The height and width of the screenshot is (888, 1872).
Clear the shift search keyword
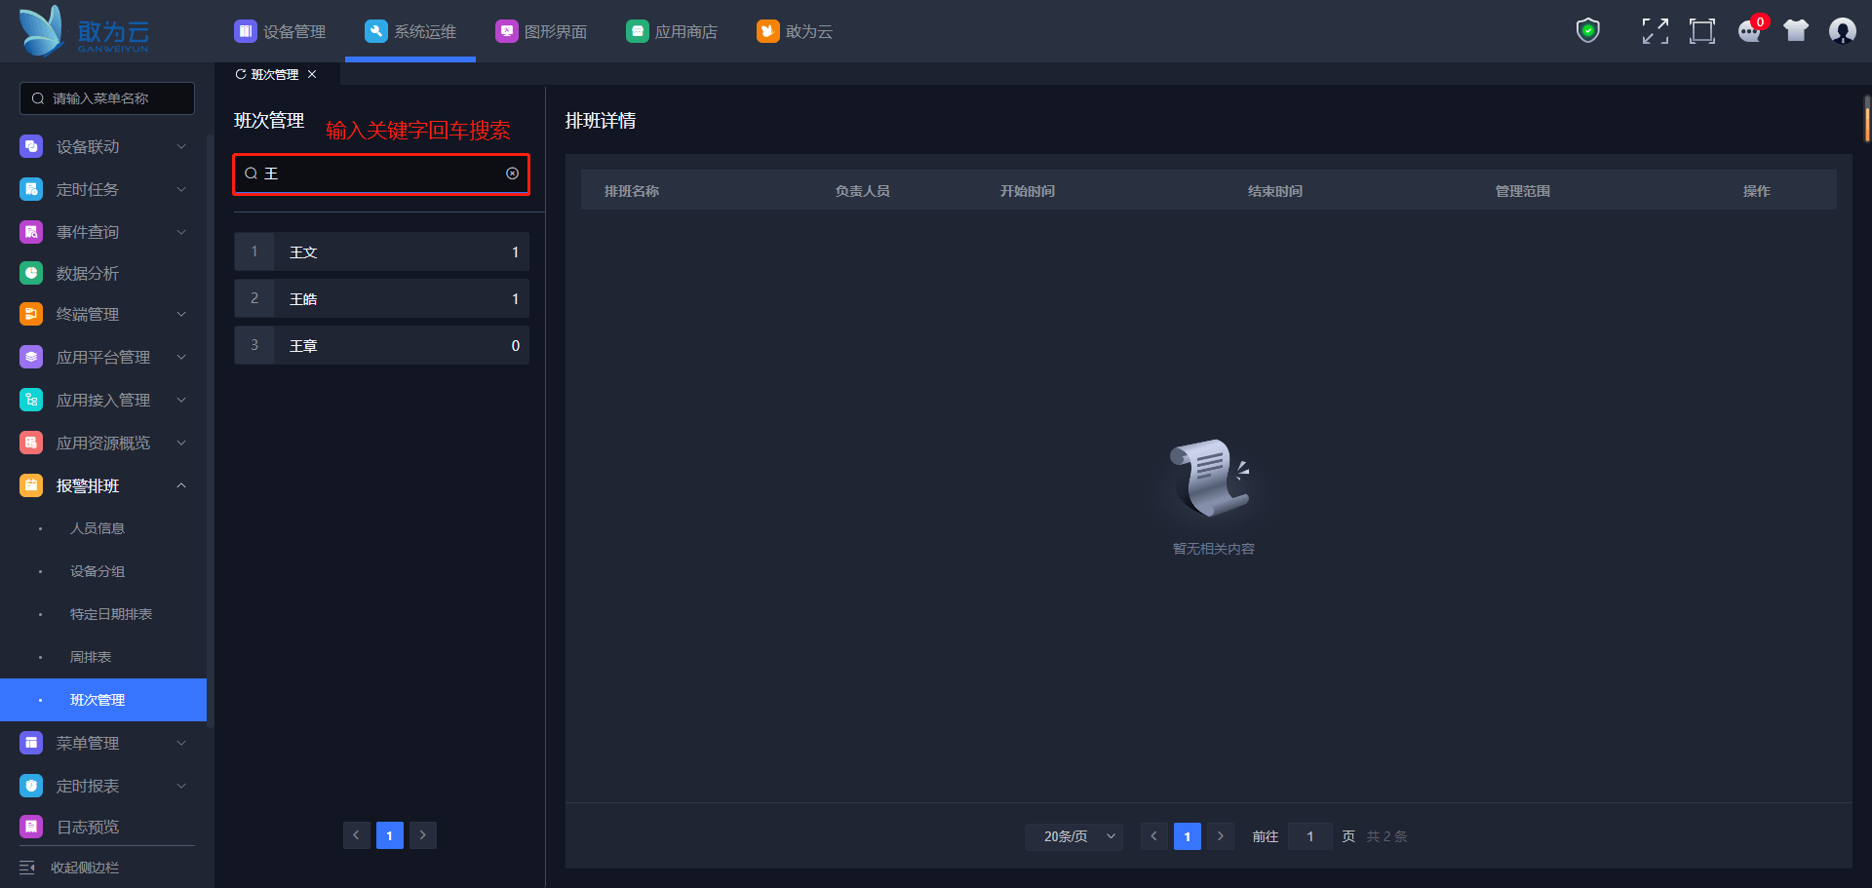click(x=512, y=174)
